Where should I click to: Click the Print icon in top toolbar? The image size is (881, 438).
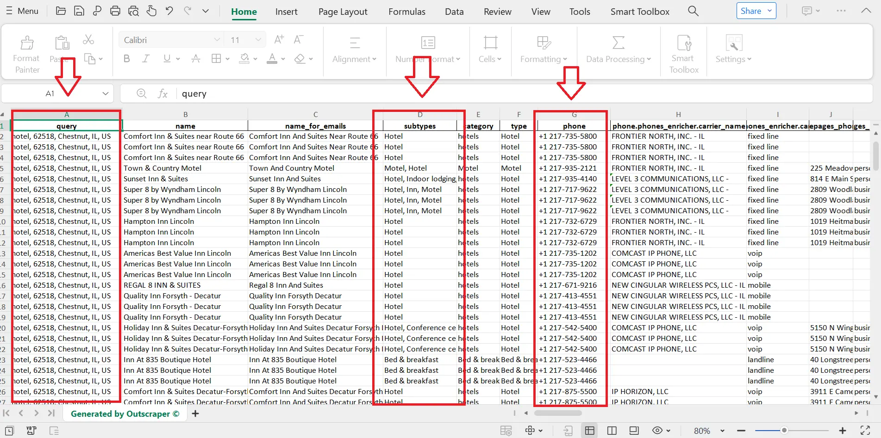pyautogui.click(x=115, y=11)
